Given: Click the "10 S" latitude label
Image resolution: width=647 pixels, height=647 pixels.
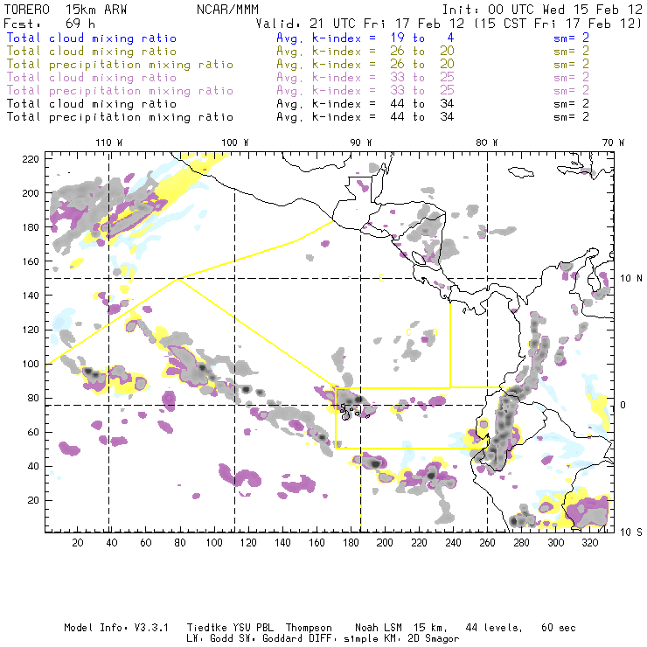Looking at the screenshot, I should click(631, 532).
